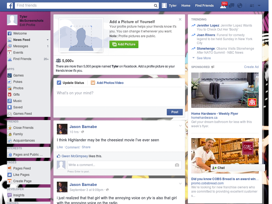Click the Messages sidebar icon

[10, 46]
